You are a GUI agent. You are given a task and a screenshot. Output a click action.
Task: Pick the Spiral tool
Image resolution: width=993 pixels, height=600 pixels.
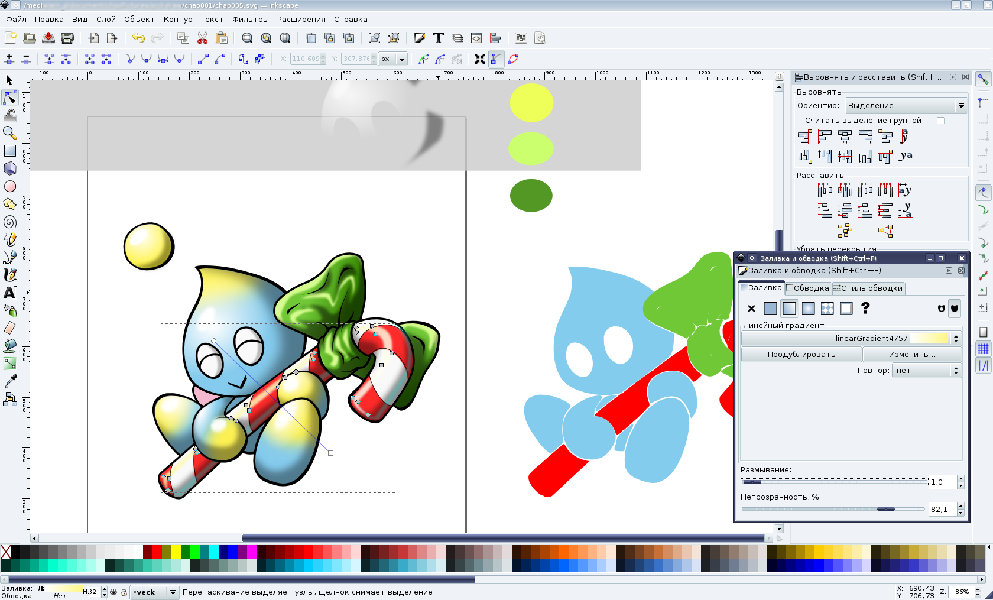pos(9,222)
